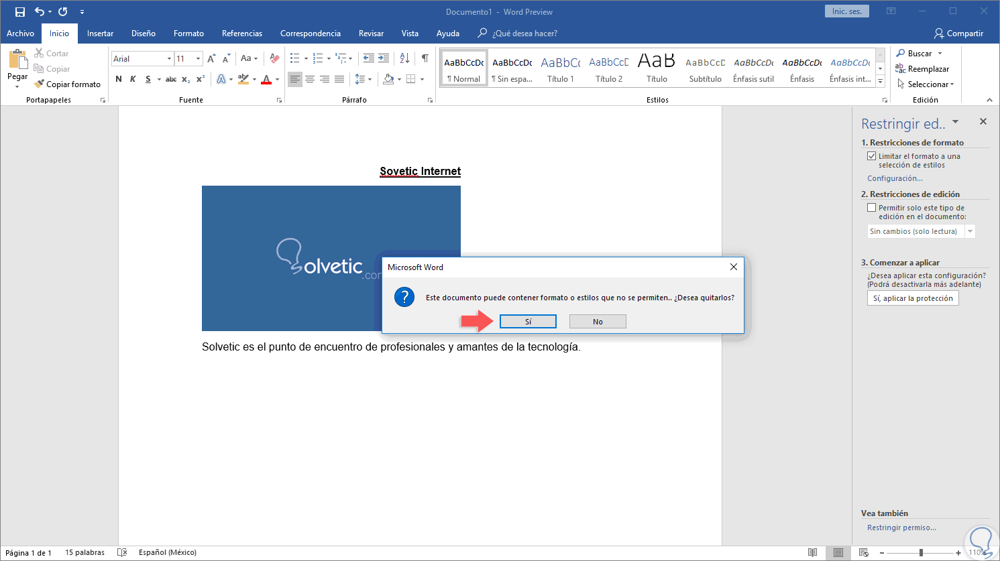1000x561 pixels.
Task: Expand the font size dropdown
Action: coord(198,59)
